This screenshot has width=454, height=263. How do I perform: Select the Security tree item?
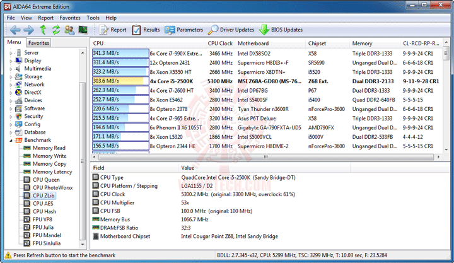click(33, 116)
